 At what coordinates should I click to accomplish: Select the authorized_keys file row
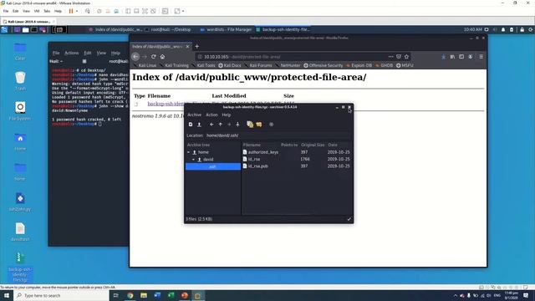[296, 152]
